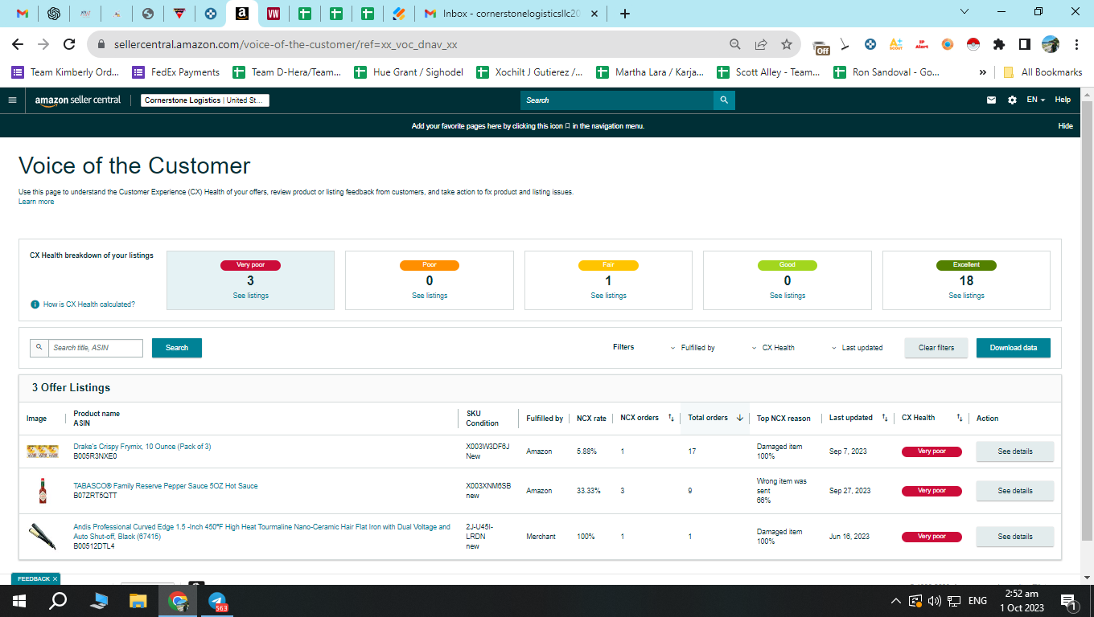Open the Seller Central mail messages icon
1094x617 pixels.
(x=992, y=100)
